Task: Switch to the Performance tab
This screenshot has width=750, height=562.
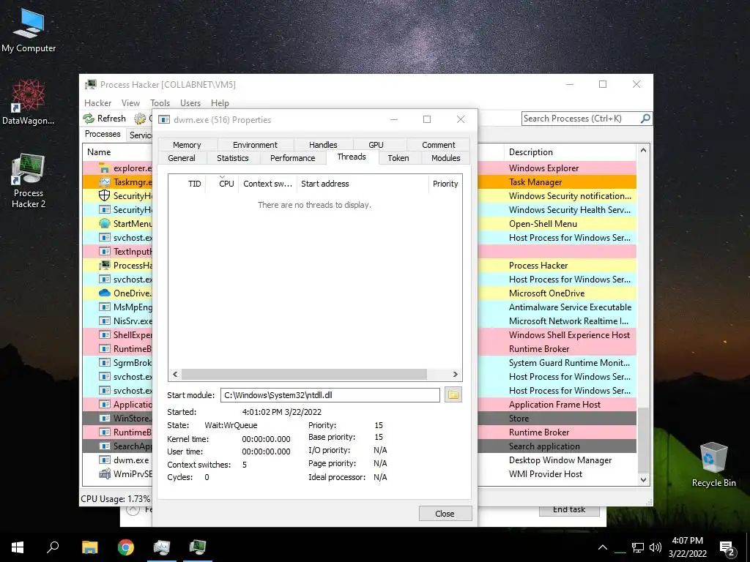Action: (x=292, y=158)
